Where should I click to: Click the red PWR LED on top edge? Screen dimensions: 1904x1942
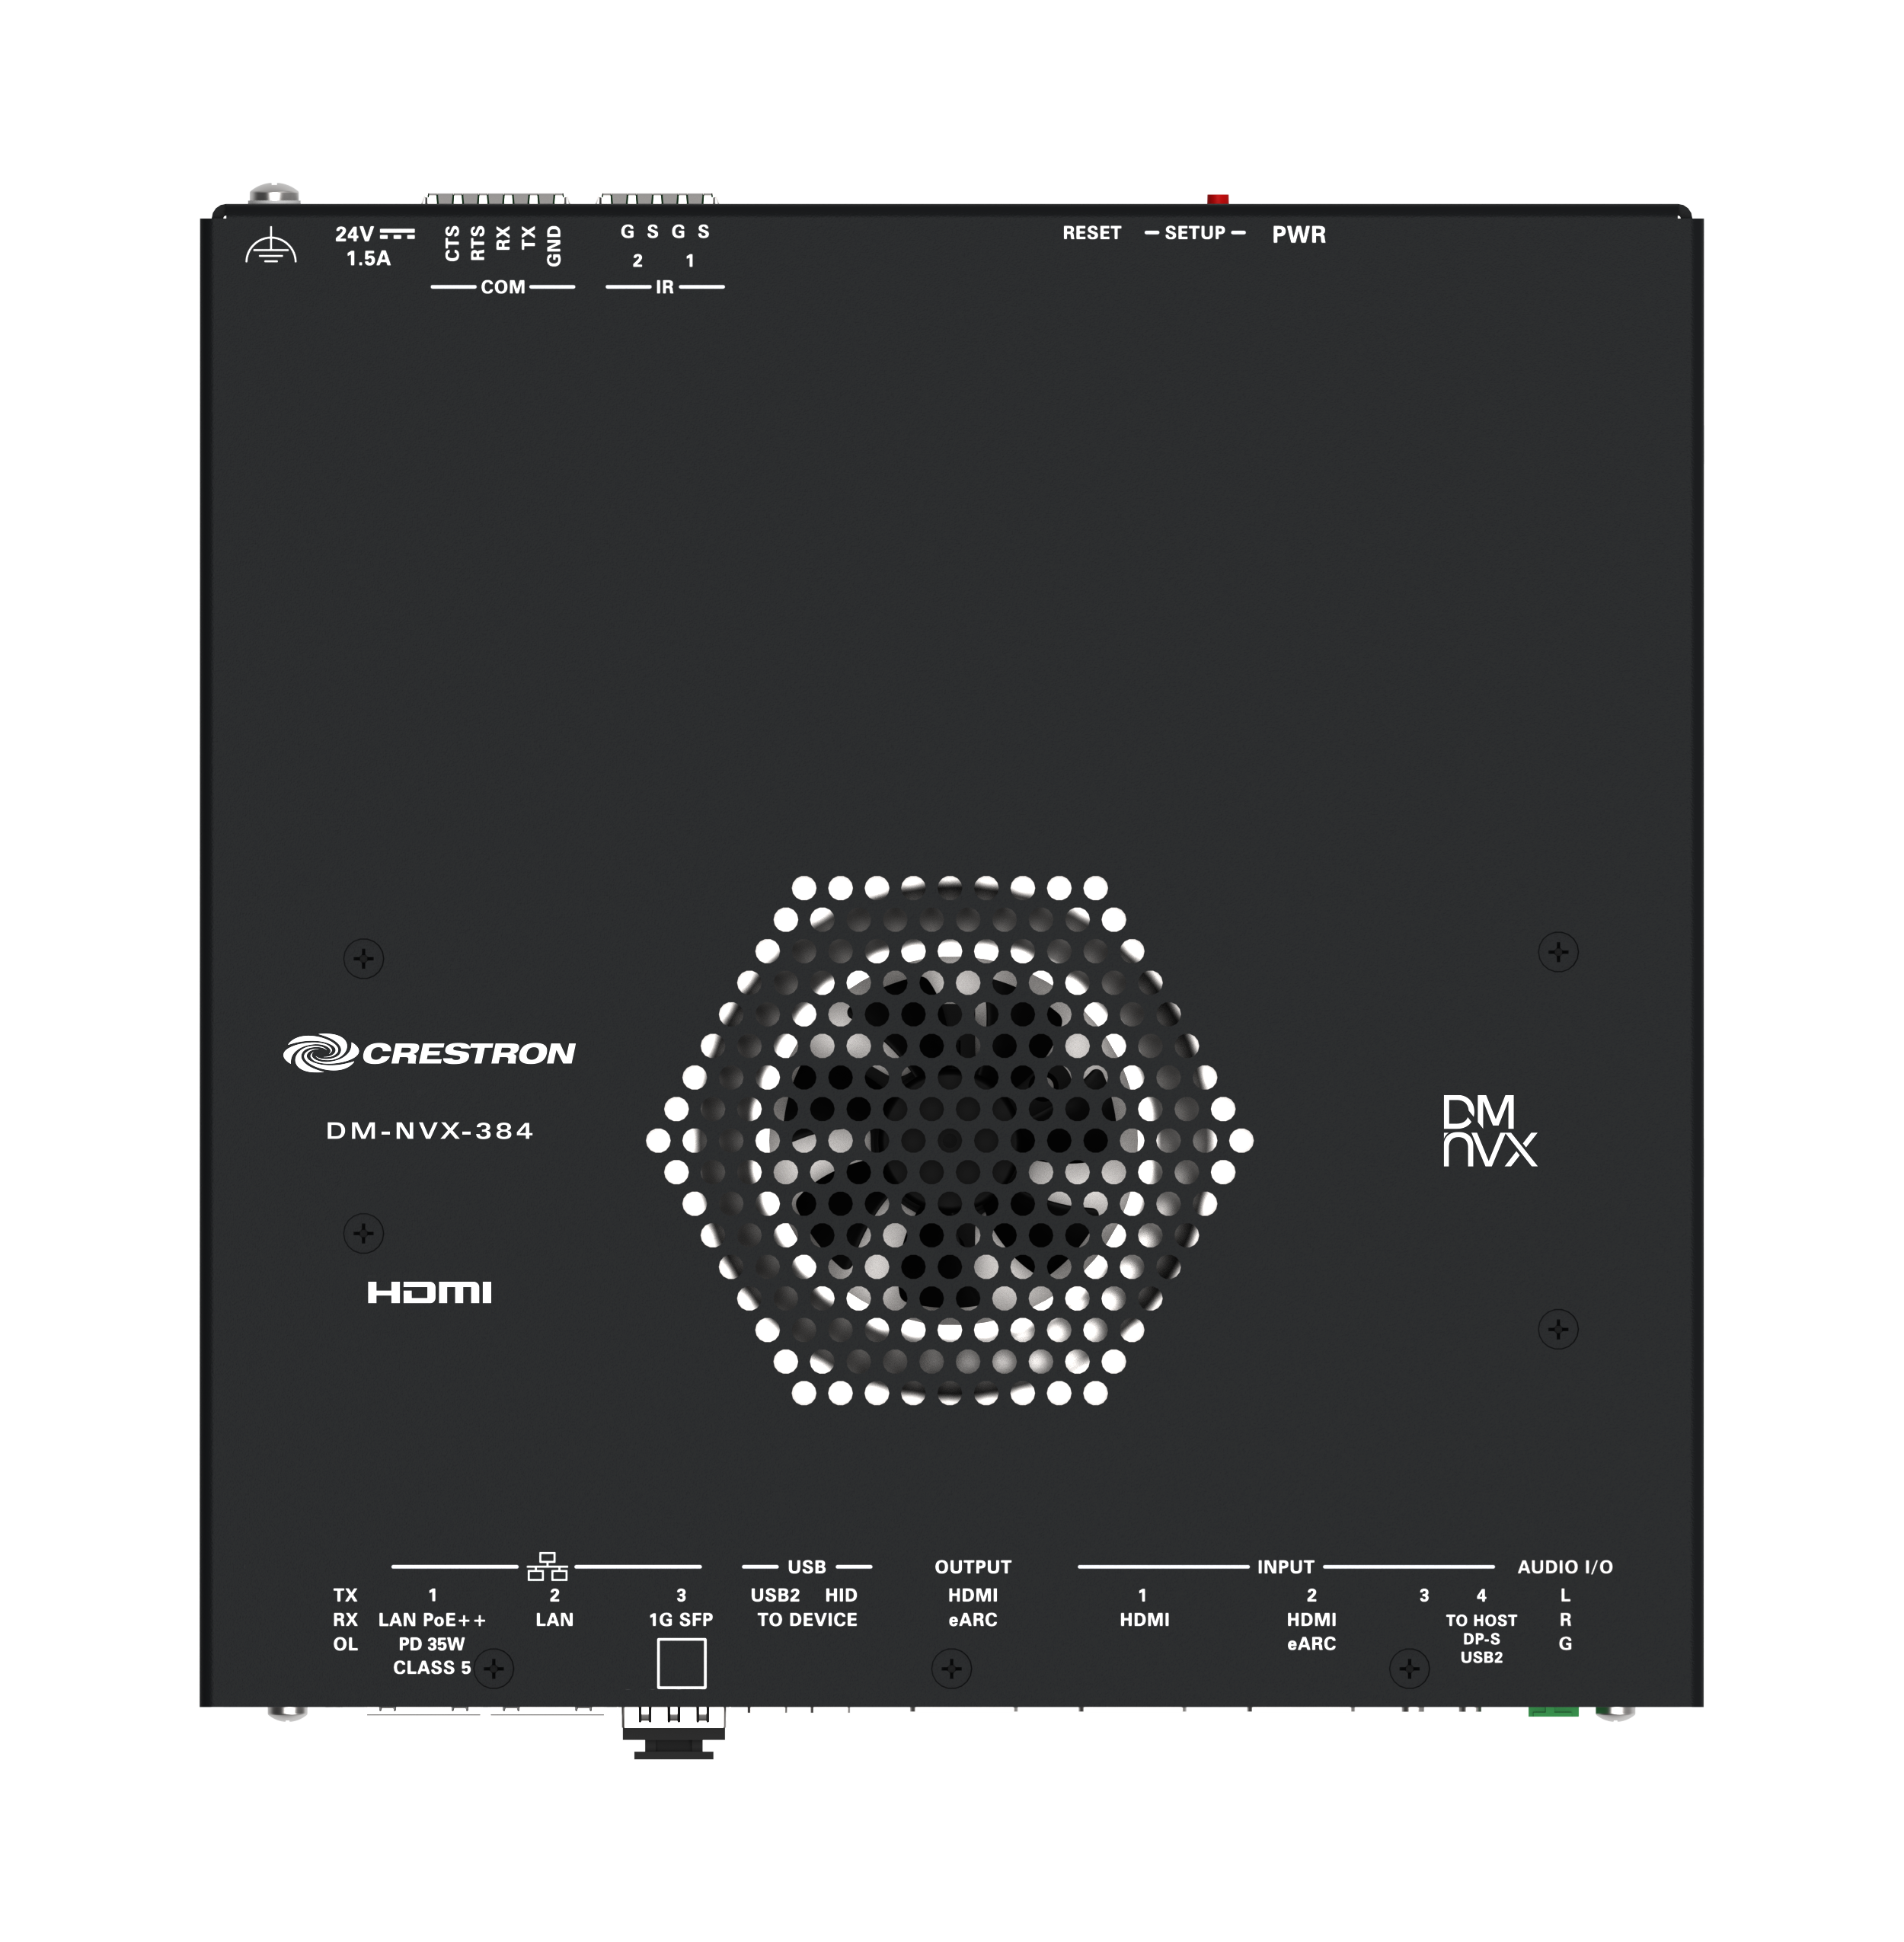(x=1218, y=199)
